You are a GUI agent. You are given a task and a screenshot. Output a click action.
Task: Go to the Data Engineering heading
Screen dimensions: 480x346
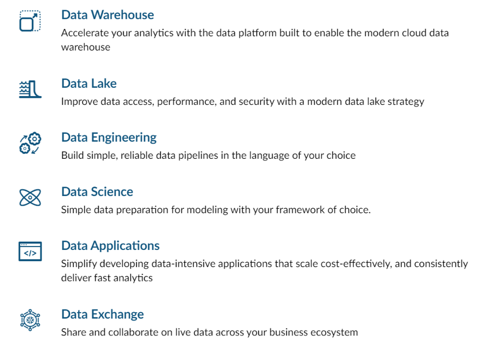109,138
